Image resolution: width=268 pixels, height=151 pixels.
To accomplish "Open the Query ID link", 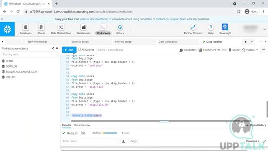I will [72, 133].
